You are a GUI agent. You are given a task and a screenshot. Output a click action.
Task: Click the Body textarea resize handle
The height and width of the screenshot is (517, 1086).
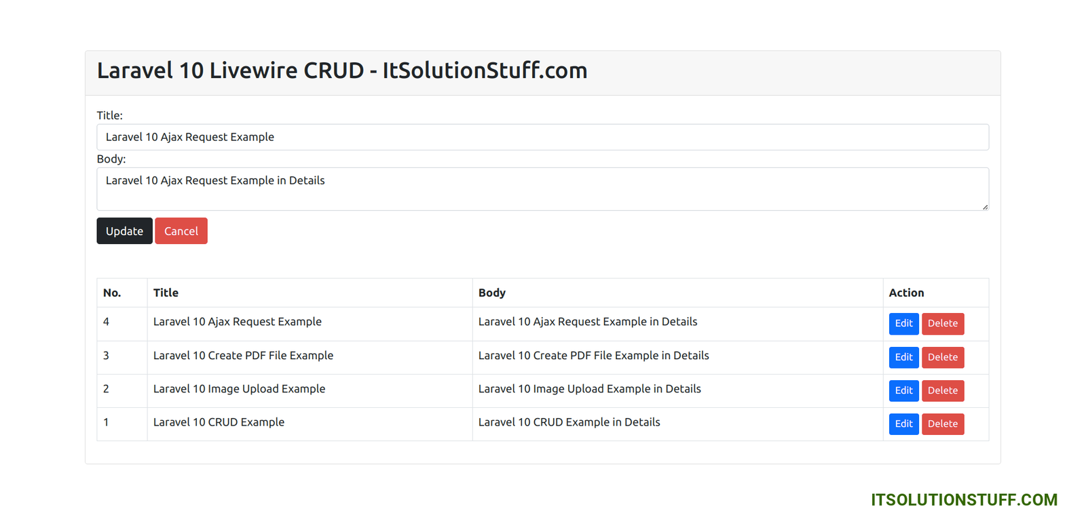(x=985, y=207)
